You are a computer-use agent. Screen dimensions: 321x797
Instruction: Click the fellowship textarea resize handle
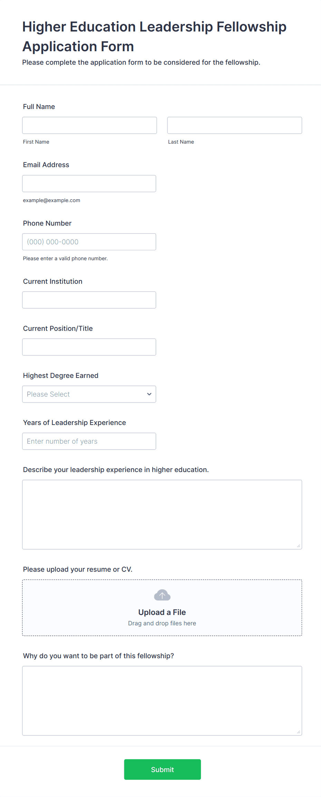[299, 732]
